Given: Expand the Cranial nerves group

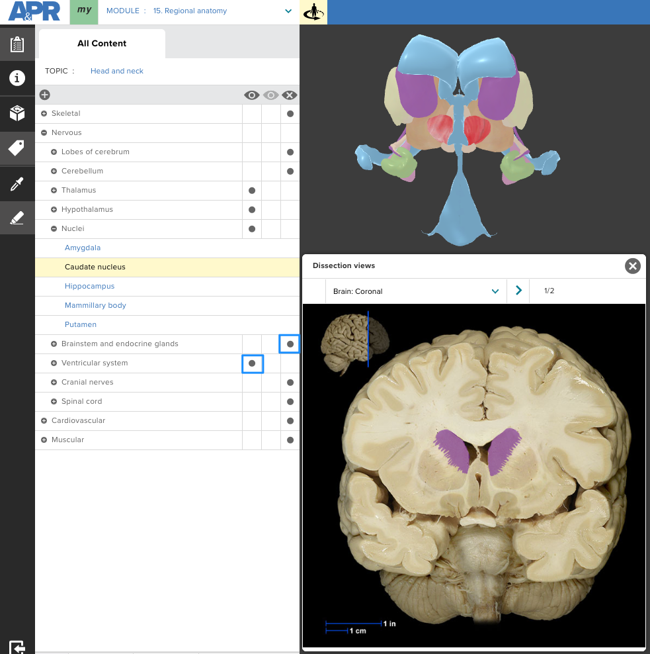Looking at the screenshot, I should point(54,382).
